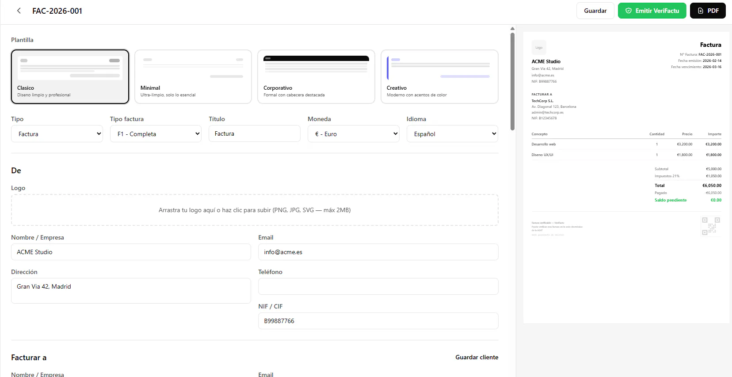The width and height of the screenshot is (732, 377).
Task: Click the NIF / CIF field B99887766
Action: (378, 321)
